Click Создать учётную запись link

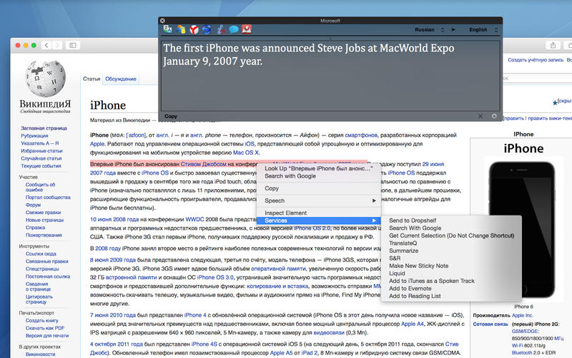[x=536, y=59]
